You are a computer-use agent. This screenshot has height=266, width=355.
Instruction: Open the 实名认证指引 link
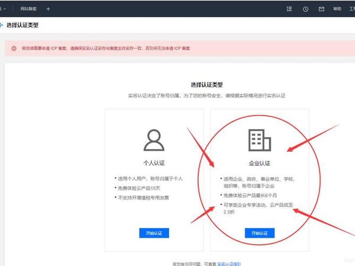229,264
